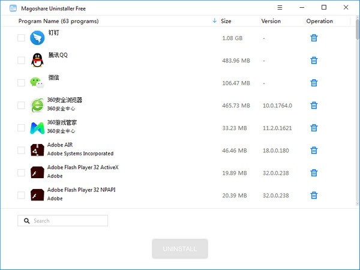Tick the checkbox for 腾讯QQ
The height and width of the screenshot is (270, 360).
21,61
